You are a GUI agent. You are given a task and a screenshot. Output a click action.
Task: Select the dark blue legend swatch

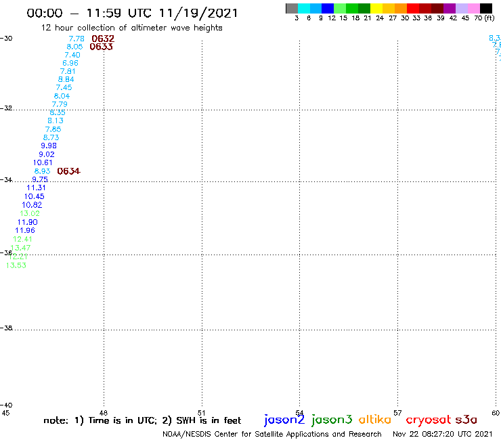tap(328, 8)
